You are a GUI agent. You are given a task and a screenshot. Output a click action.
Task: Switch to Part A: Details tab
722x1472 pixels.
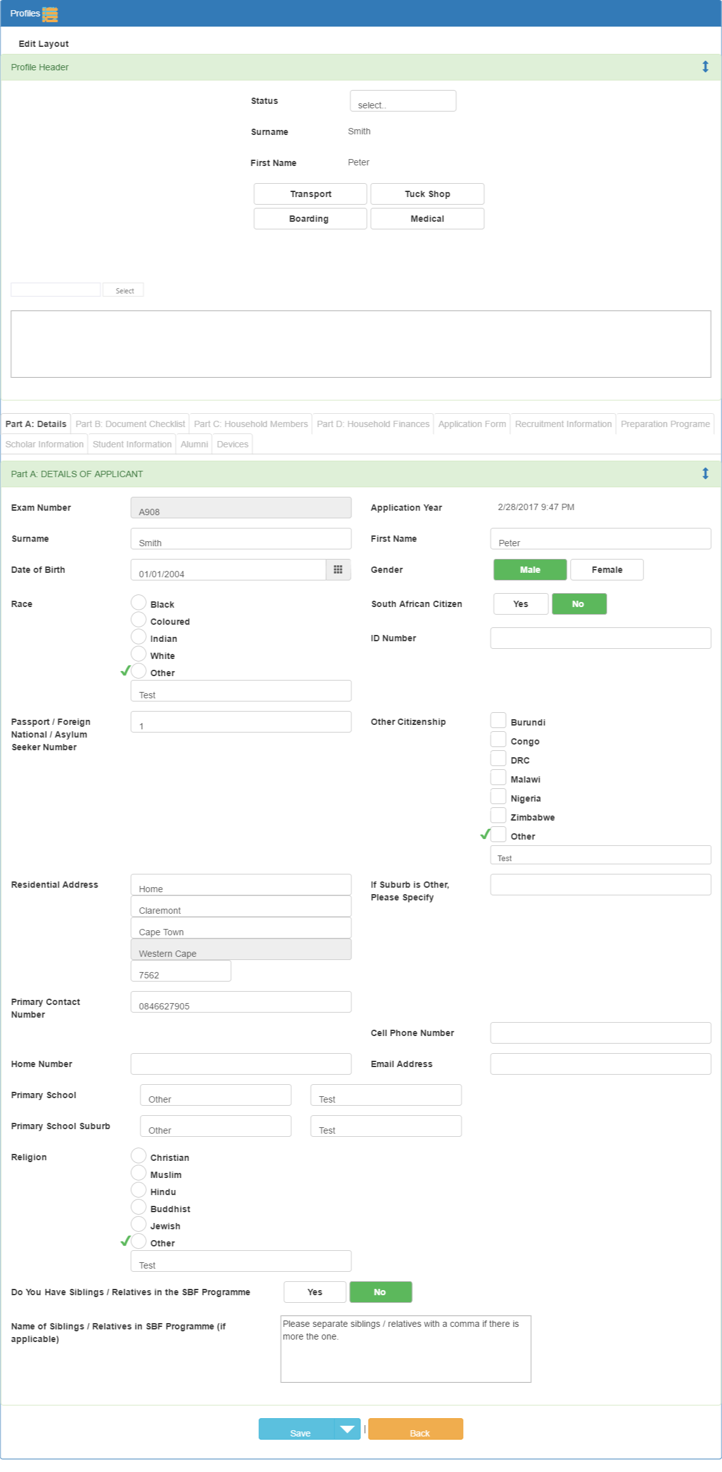click(36, 424)
